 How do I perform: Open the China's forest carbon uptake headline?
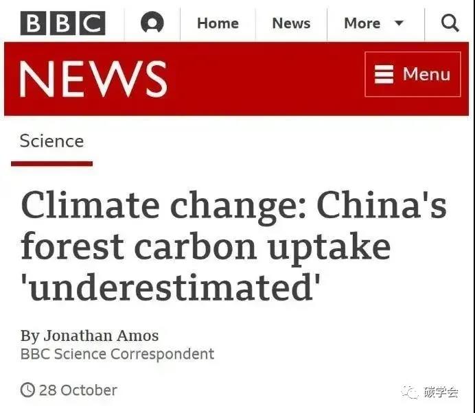click(233, 247)
